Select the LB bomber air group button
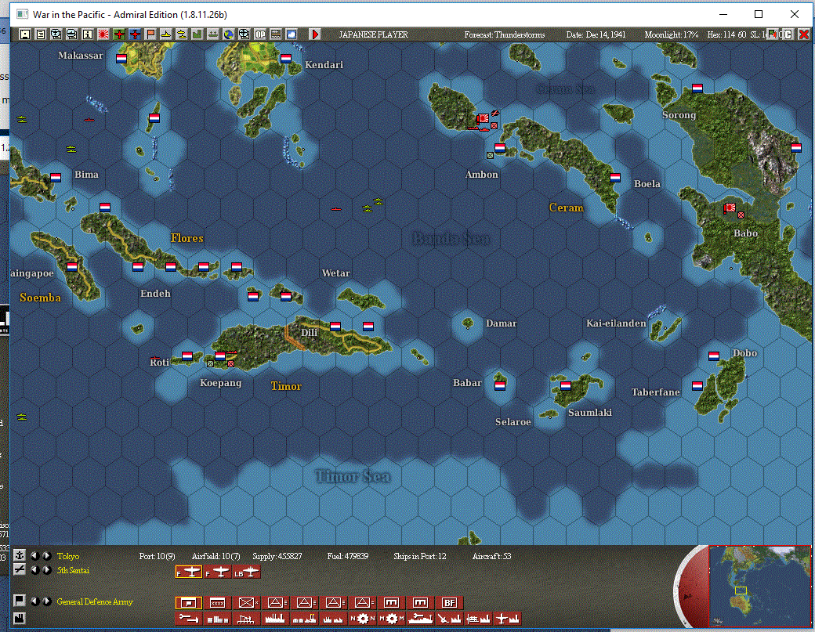This screenshot has width=815, height=632. click(x=247, y=572)
